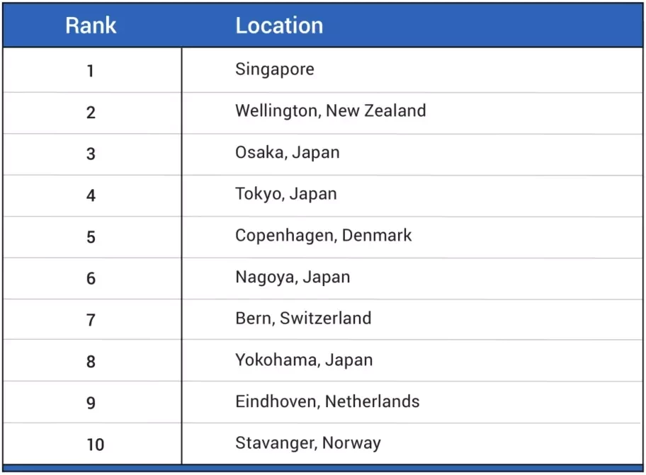Select rank number 3 cell
The height and width of the screenshot is (475, 646).
click(x=91, y=154)
